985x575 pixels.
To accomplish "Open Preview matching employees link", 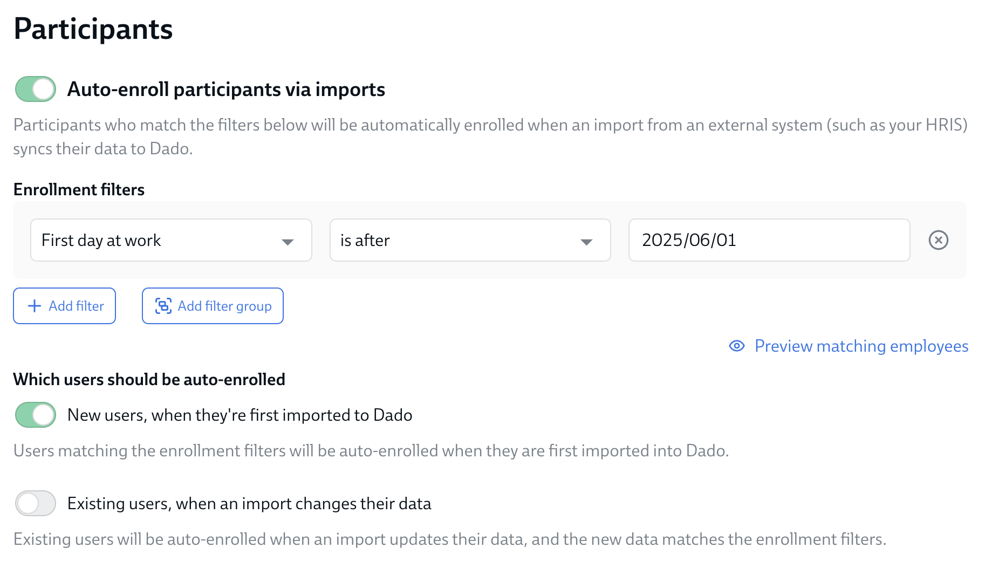I will (861, 346).
